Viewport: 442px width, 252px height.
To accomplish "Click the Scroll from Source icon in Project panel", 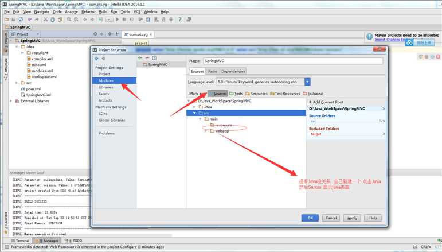I will (95, 34).
